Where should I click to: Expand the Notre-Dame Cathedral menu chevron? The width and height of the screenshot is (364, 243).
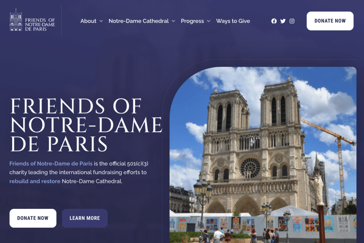173,21
